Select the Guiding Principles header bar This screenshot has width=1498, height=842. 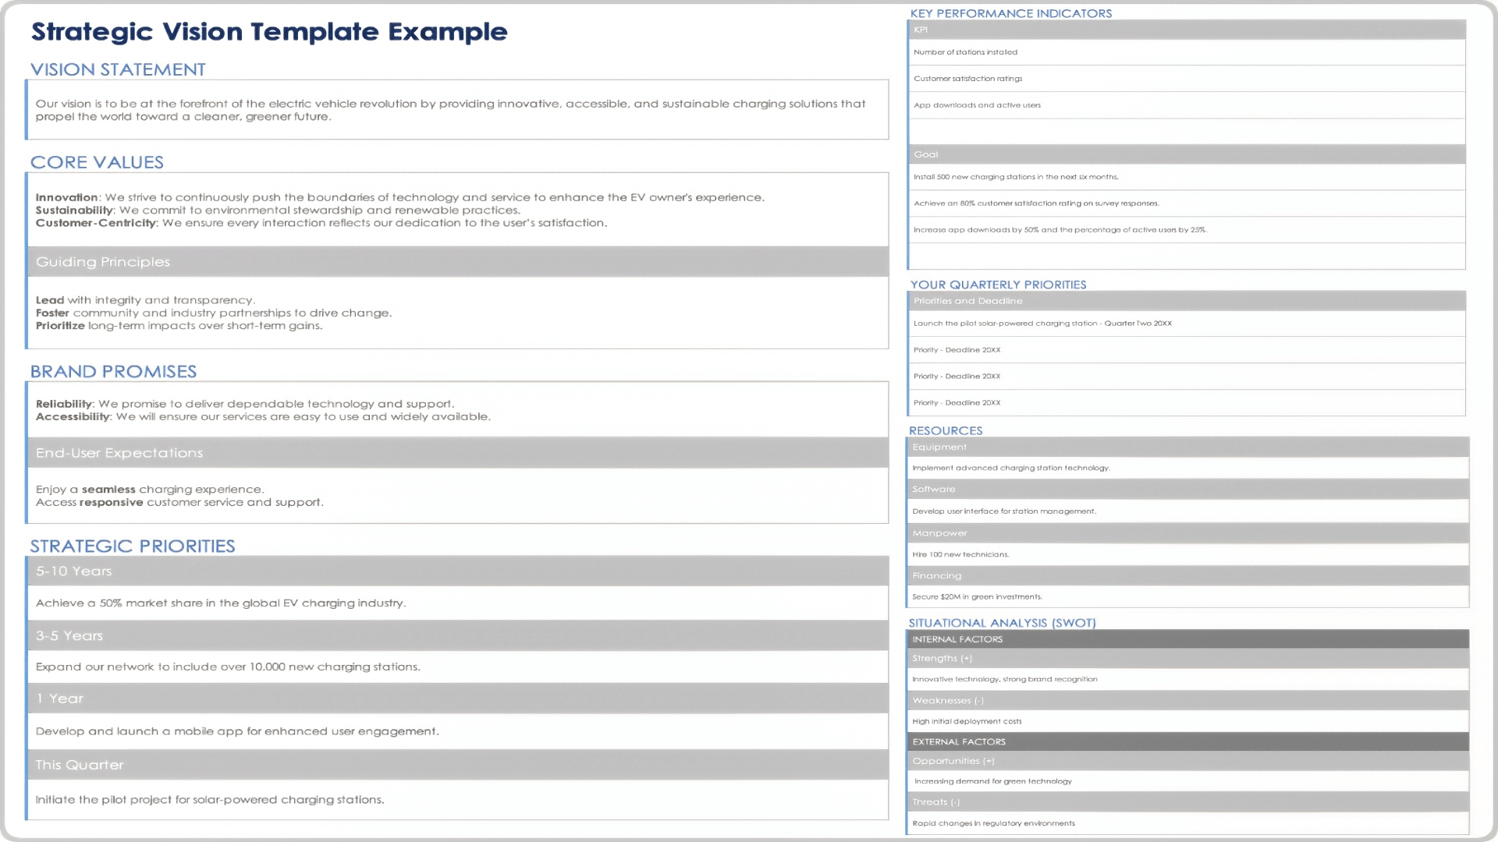coord(458,262)
